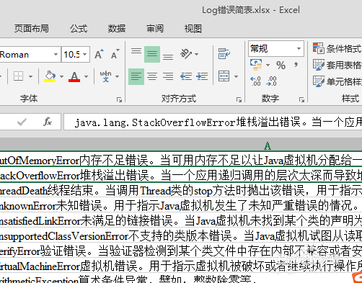Expand the text orientation dropdown arrow

(x=196, y=54)
